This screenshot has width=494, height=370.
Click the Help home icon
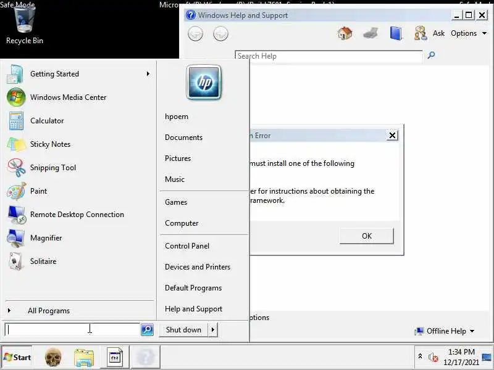click(345, 33)
